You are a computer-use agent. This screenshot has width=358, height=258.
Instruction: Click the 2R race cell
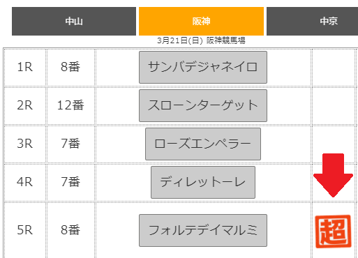[24, 105]
